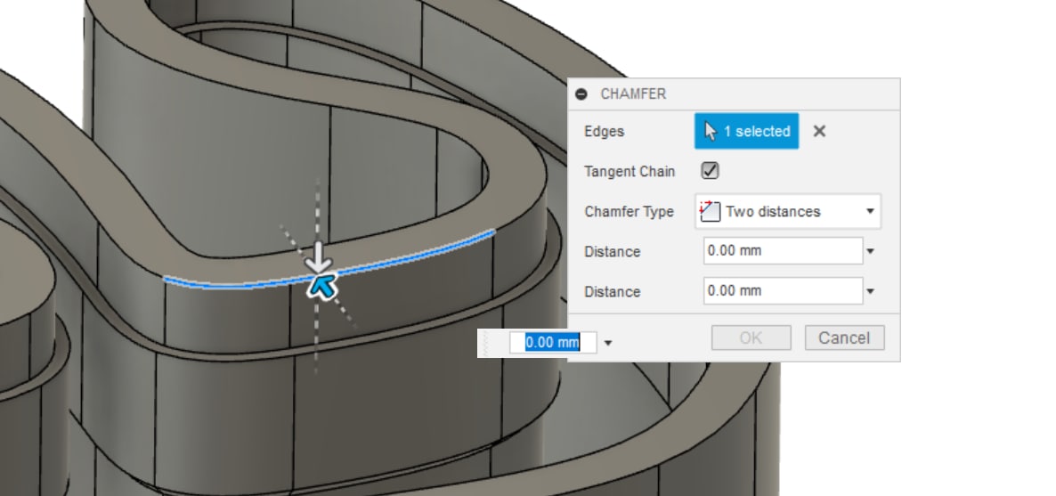Uncheck the Tangent Chain checkbox
1056x496 pixels.
click(710, 170)
